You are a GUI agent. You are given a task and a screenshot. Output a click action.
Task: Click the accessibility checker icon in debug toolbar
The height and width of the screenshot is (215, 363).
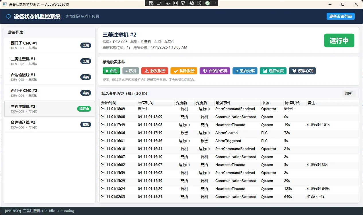[x=200, y=3]
